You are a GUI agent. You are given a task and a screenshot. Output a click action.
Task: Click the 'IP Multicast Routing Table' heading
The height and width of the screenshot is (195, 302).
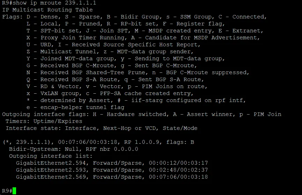click(x=47, y=10)
